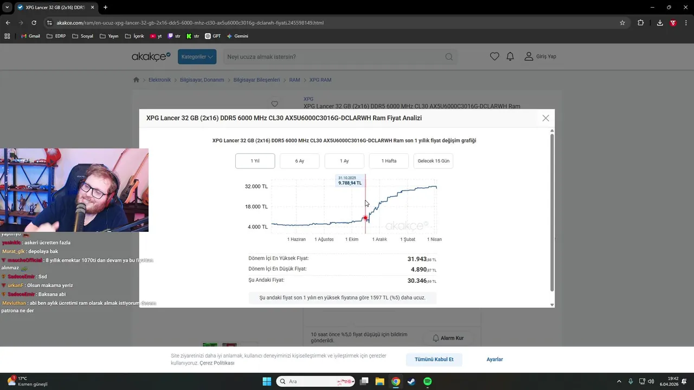The image size is (694, 390).
Task: Open the yt YouTube bookmark
Action: 156,36
